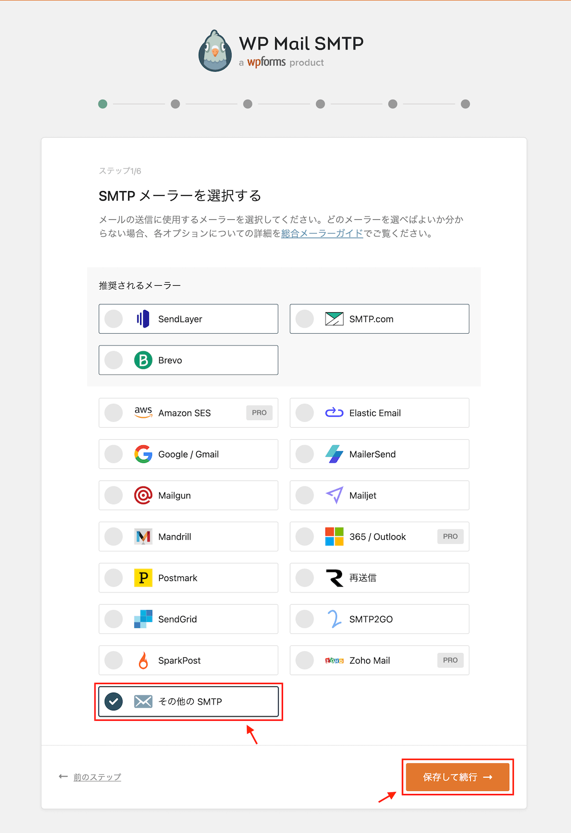
Task: Click the Microsoft four-color squares logo
Action: pyautogui.click(x=334, y=536)
